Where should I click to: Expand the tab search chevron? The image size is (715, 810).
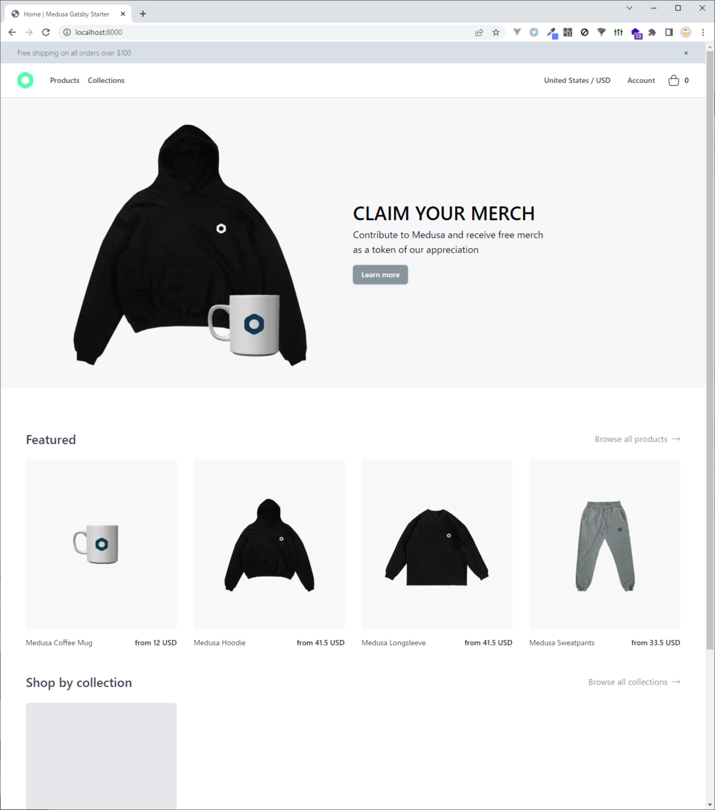(x=629, y=8)
